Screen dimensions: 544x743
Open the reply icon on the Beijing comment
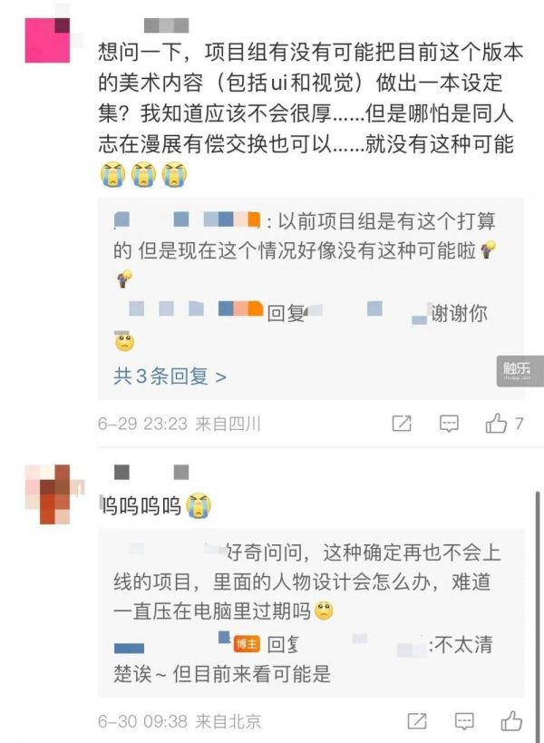464,721
